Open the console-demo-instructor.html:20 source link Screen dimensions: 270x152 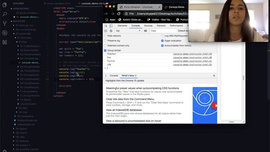click(x=192, y=57)
